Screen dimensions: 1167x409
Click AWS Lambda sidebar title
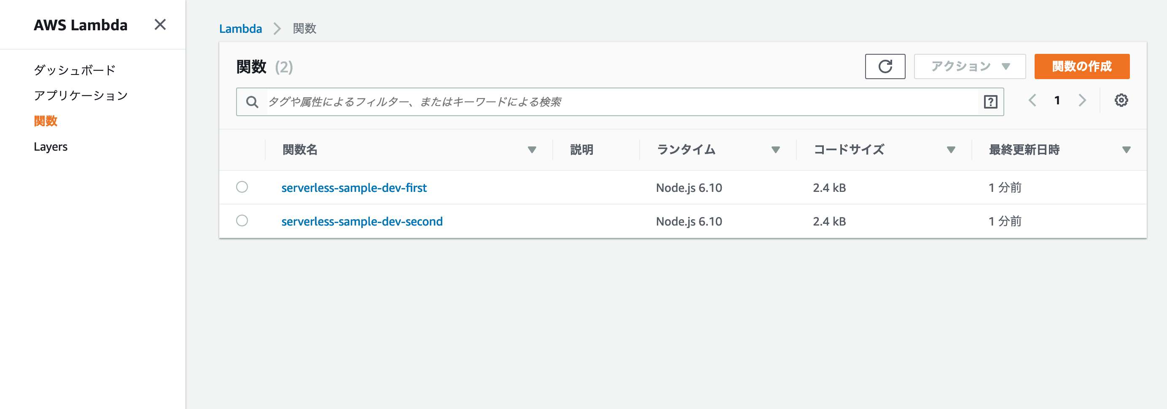[81, 25]
